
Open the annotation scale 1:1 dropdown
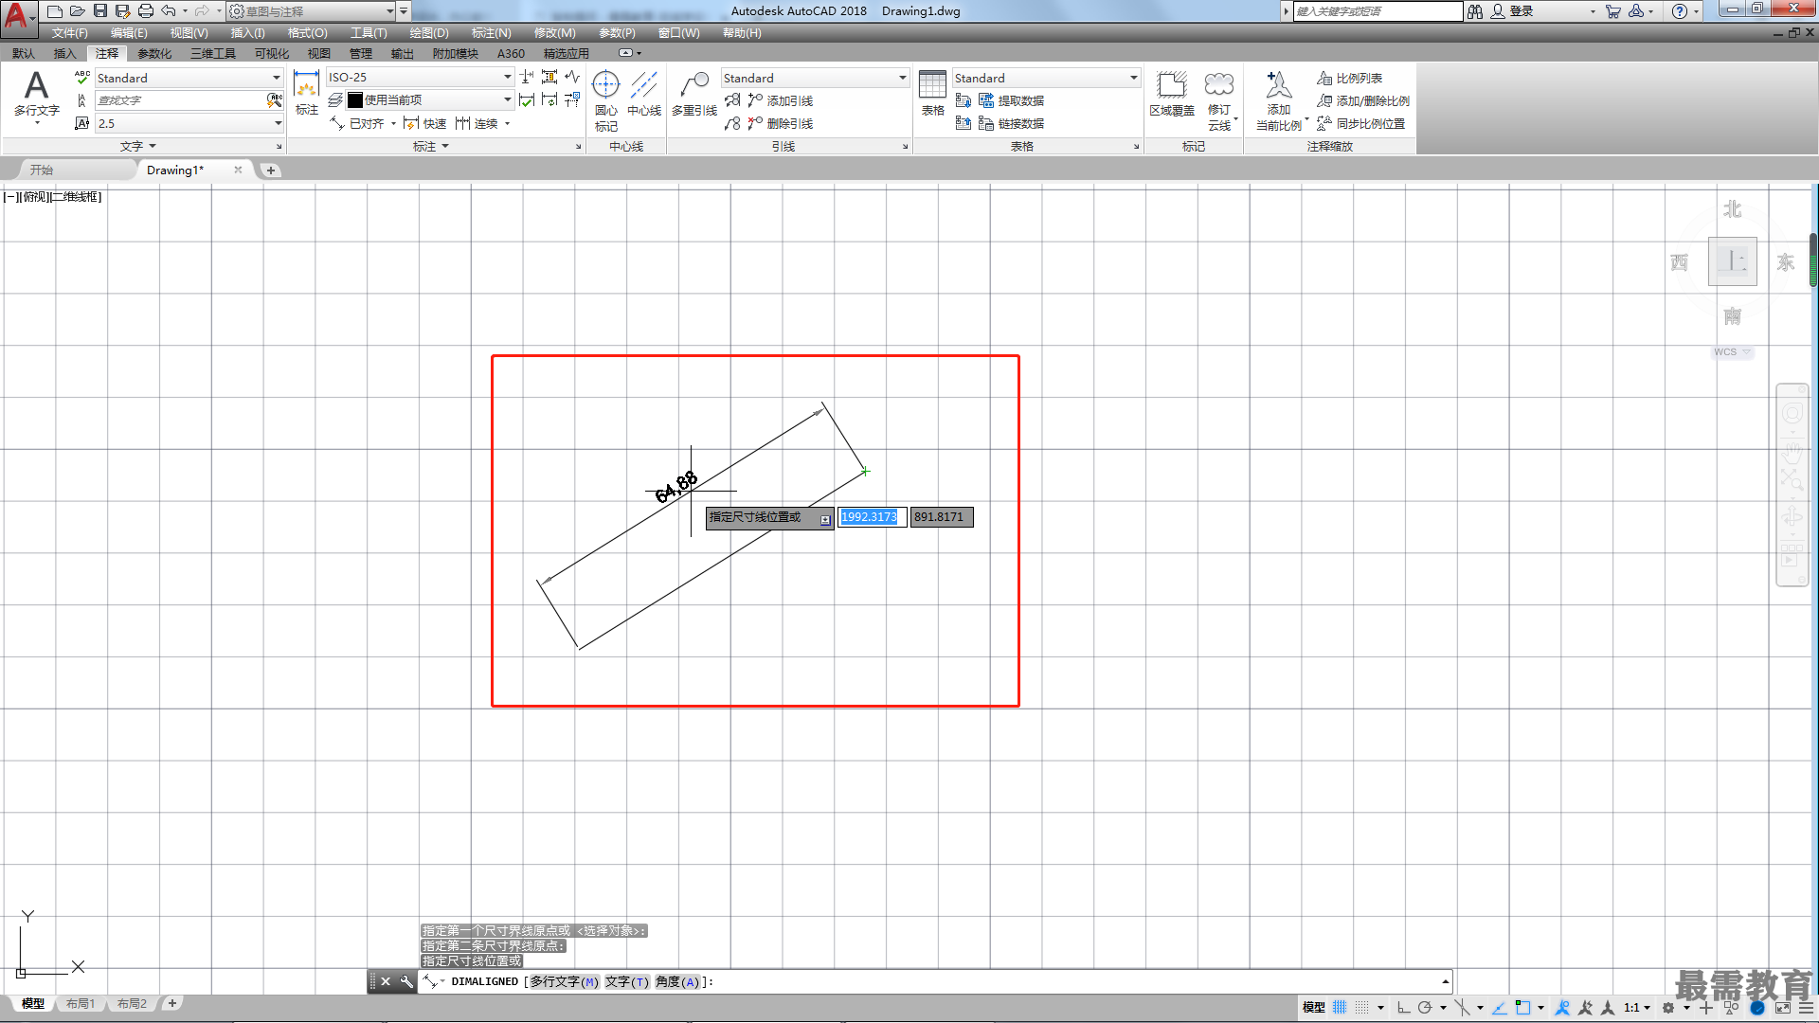coord(1636,1008)
